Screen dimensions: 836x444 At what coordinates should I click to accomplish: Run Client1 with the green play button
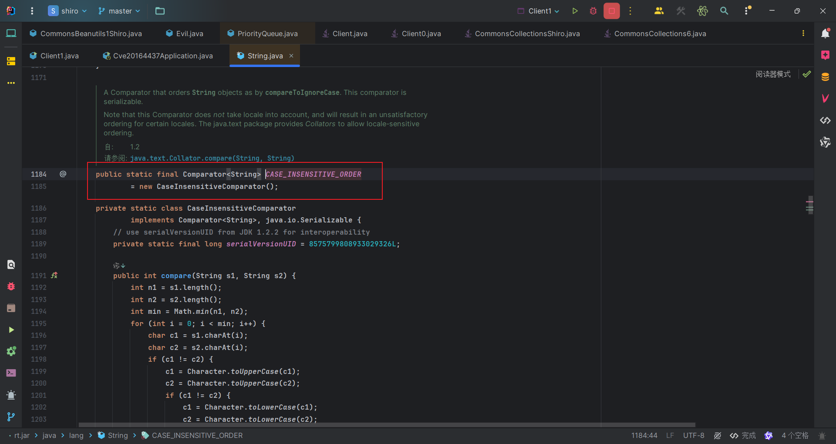[575, 11]
